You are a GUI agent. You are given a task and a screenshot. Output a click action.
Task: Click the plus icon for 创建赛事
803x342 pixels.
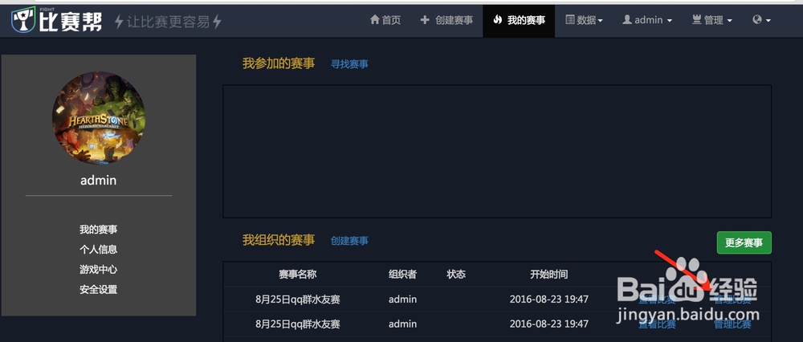(x=425, y=20)
